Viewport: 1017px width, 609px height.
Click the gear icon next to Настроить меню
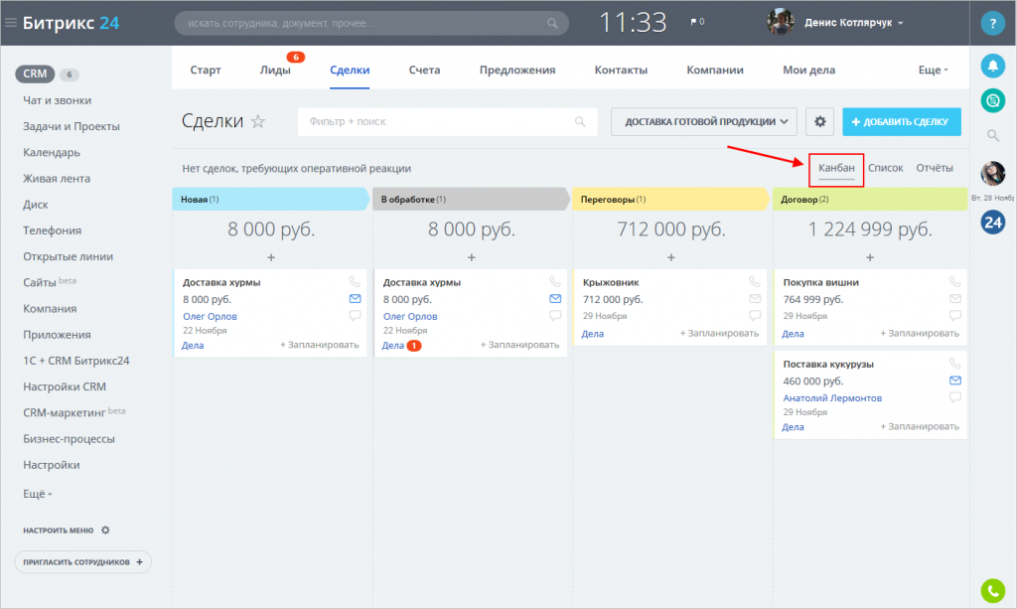(105, 530)
